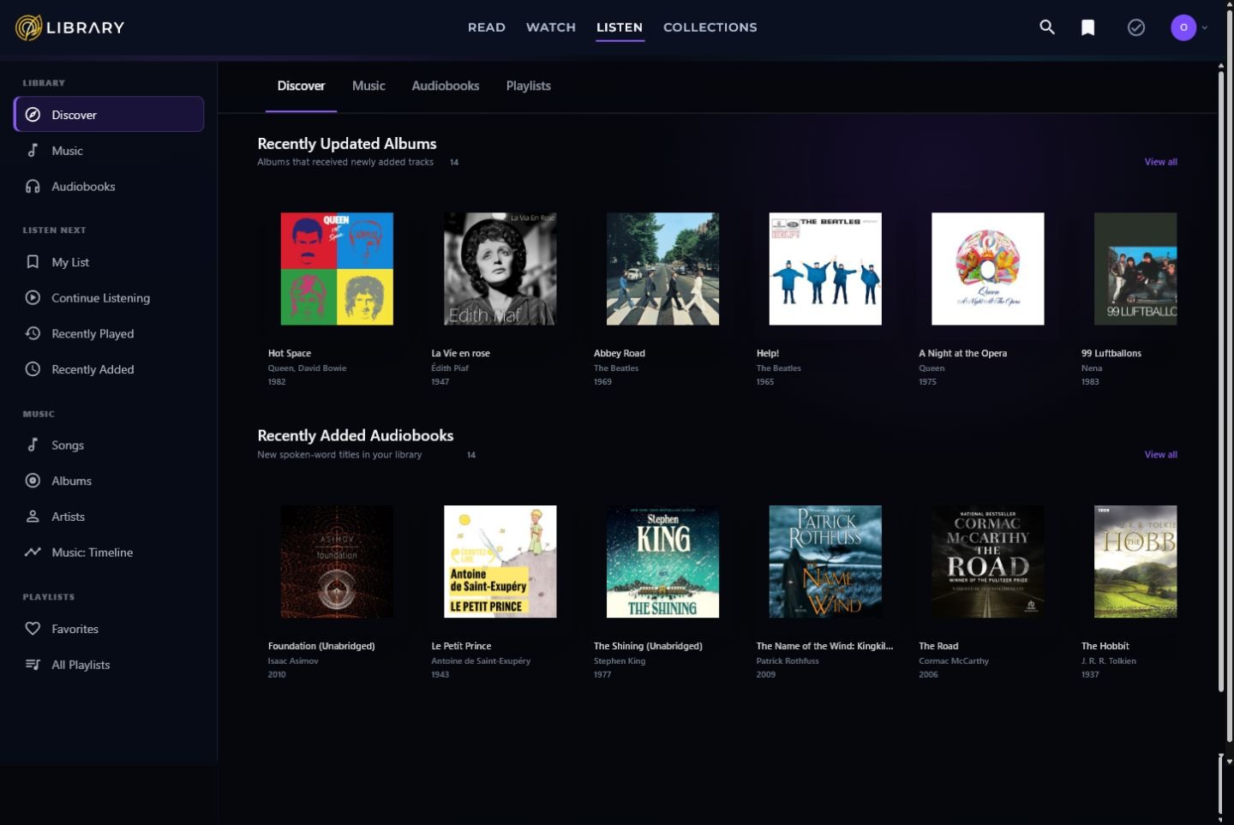Click the Audiobooks headphones icon
Image resolution: width=1234 pixels, height=825 pixels.
click(x=33, y=187)
